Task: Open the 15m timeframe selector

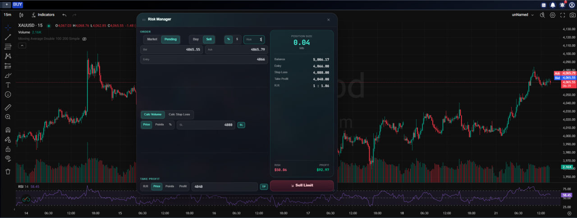Action: [8, 15]
